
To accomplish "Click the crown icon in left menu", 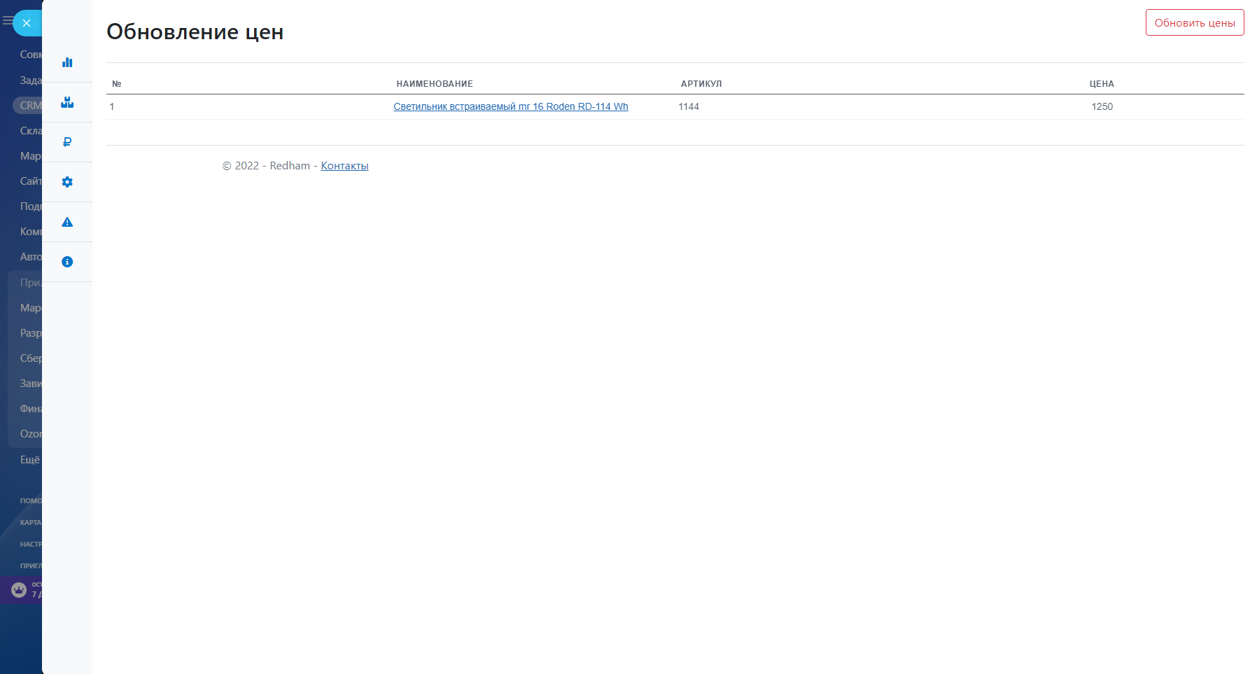I will [x=19, y=589].
